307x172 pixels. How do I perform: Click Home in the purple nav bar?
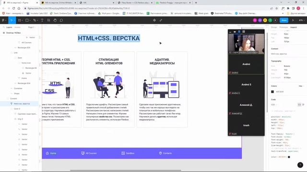click(x=51, y=153)
